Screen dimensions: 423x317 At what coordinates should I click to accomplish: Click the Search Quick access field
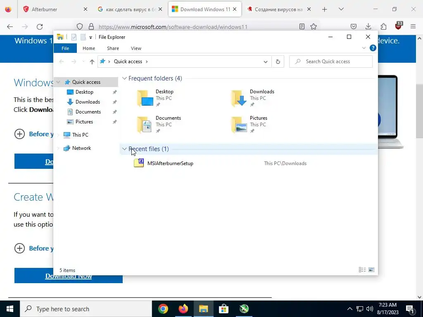(x=331, y=62)
